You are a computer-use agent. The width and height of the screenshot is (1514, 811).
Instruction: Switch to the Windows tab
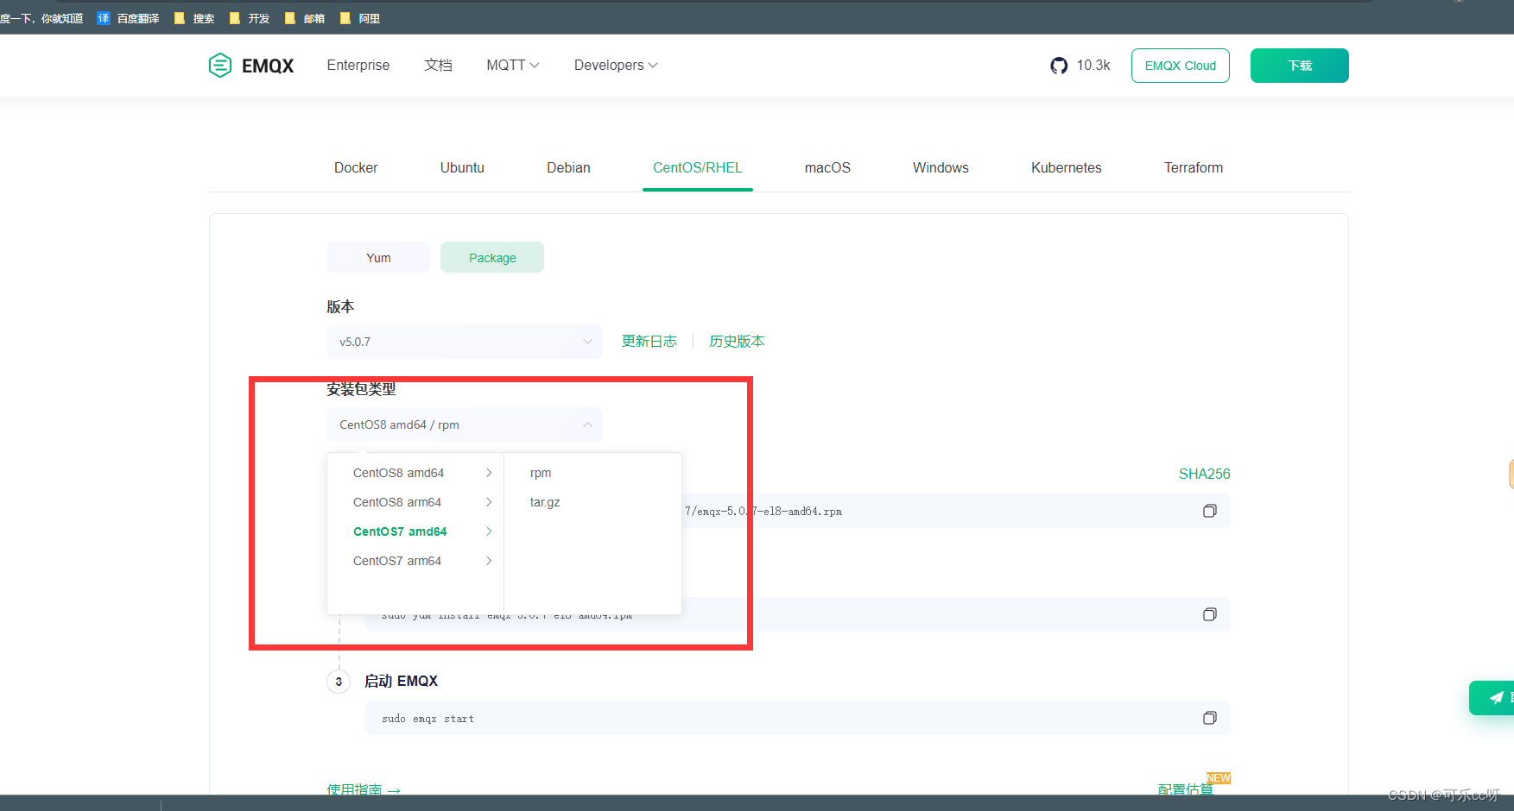coord(941,168)
